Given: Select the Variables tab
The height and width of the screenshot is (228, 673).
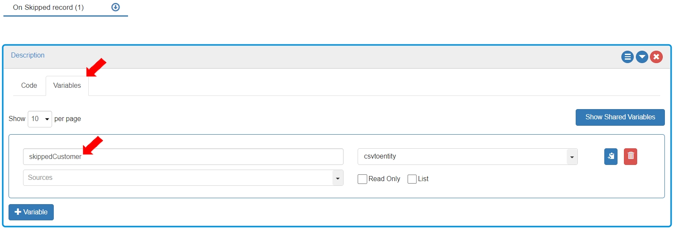Looking at the screenshot, I should (67, 85).
